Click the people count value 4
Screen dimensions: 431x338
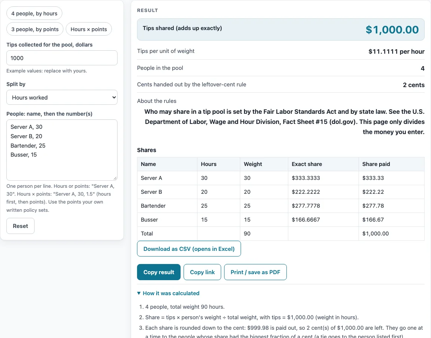(422, 68)
